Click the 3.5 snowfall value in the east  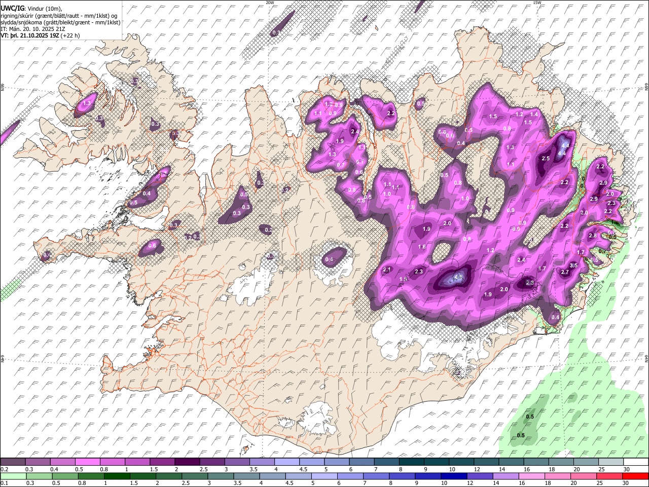pos(573,265)
